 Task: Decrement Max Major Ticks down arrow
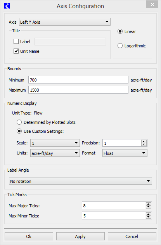click(x=149, y=207)
